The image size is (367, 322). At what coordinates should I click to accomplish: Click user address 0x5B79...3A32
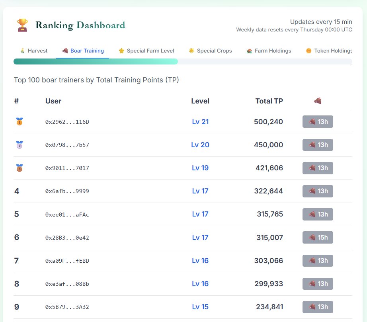tap(67, 307)
